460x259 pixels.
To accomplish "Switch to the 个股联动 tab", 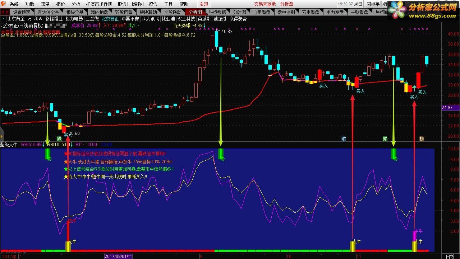I will point(173,12).
